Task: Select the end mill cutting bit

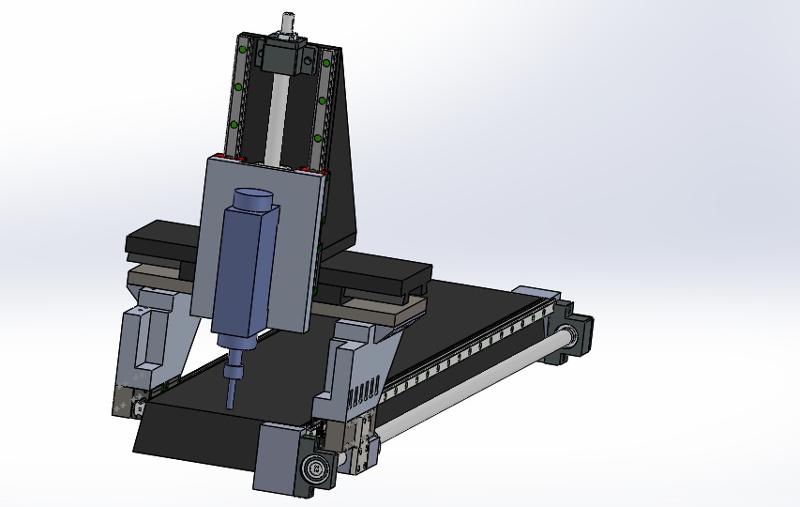Action: click(231, 394)
